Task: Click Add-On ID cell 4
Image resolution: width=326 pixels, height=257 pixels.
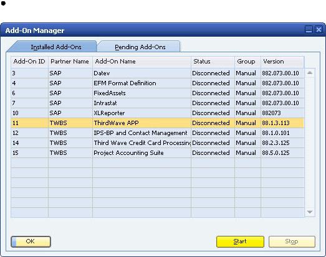Action: [x=29, y=83]
